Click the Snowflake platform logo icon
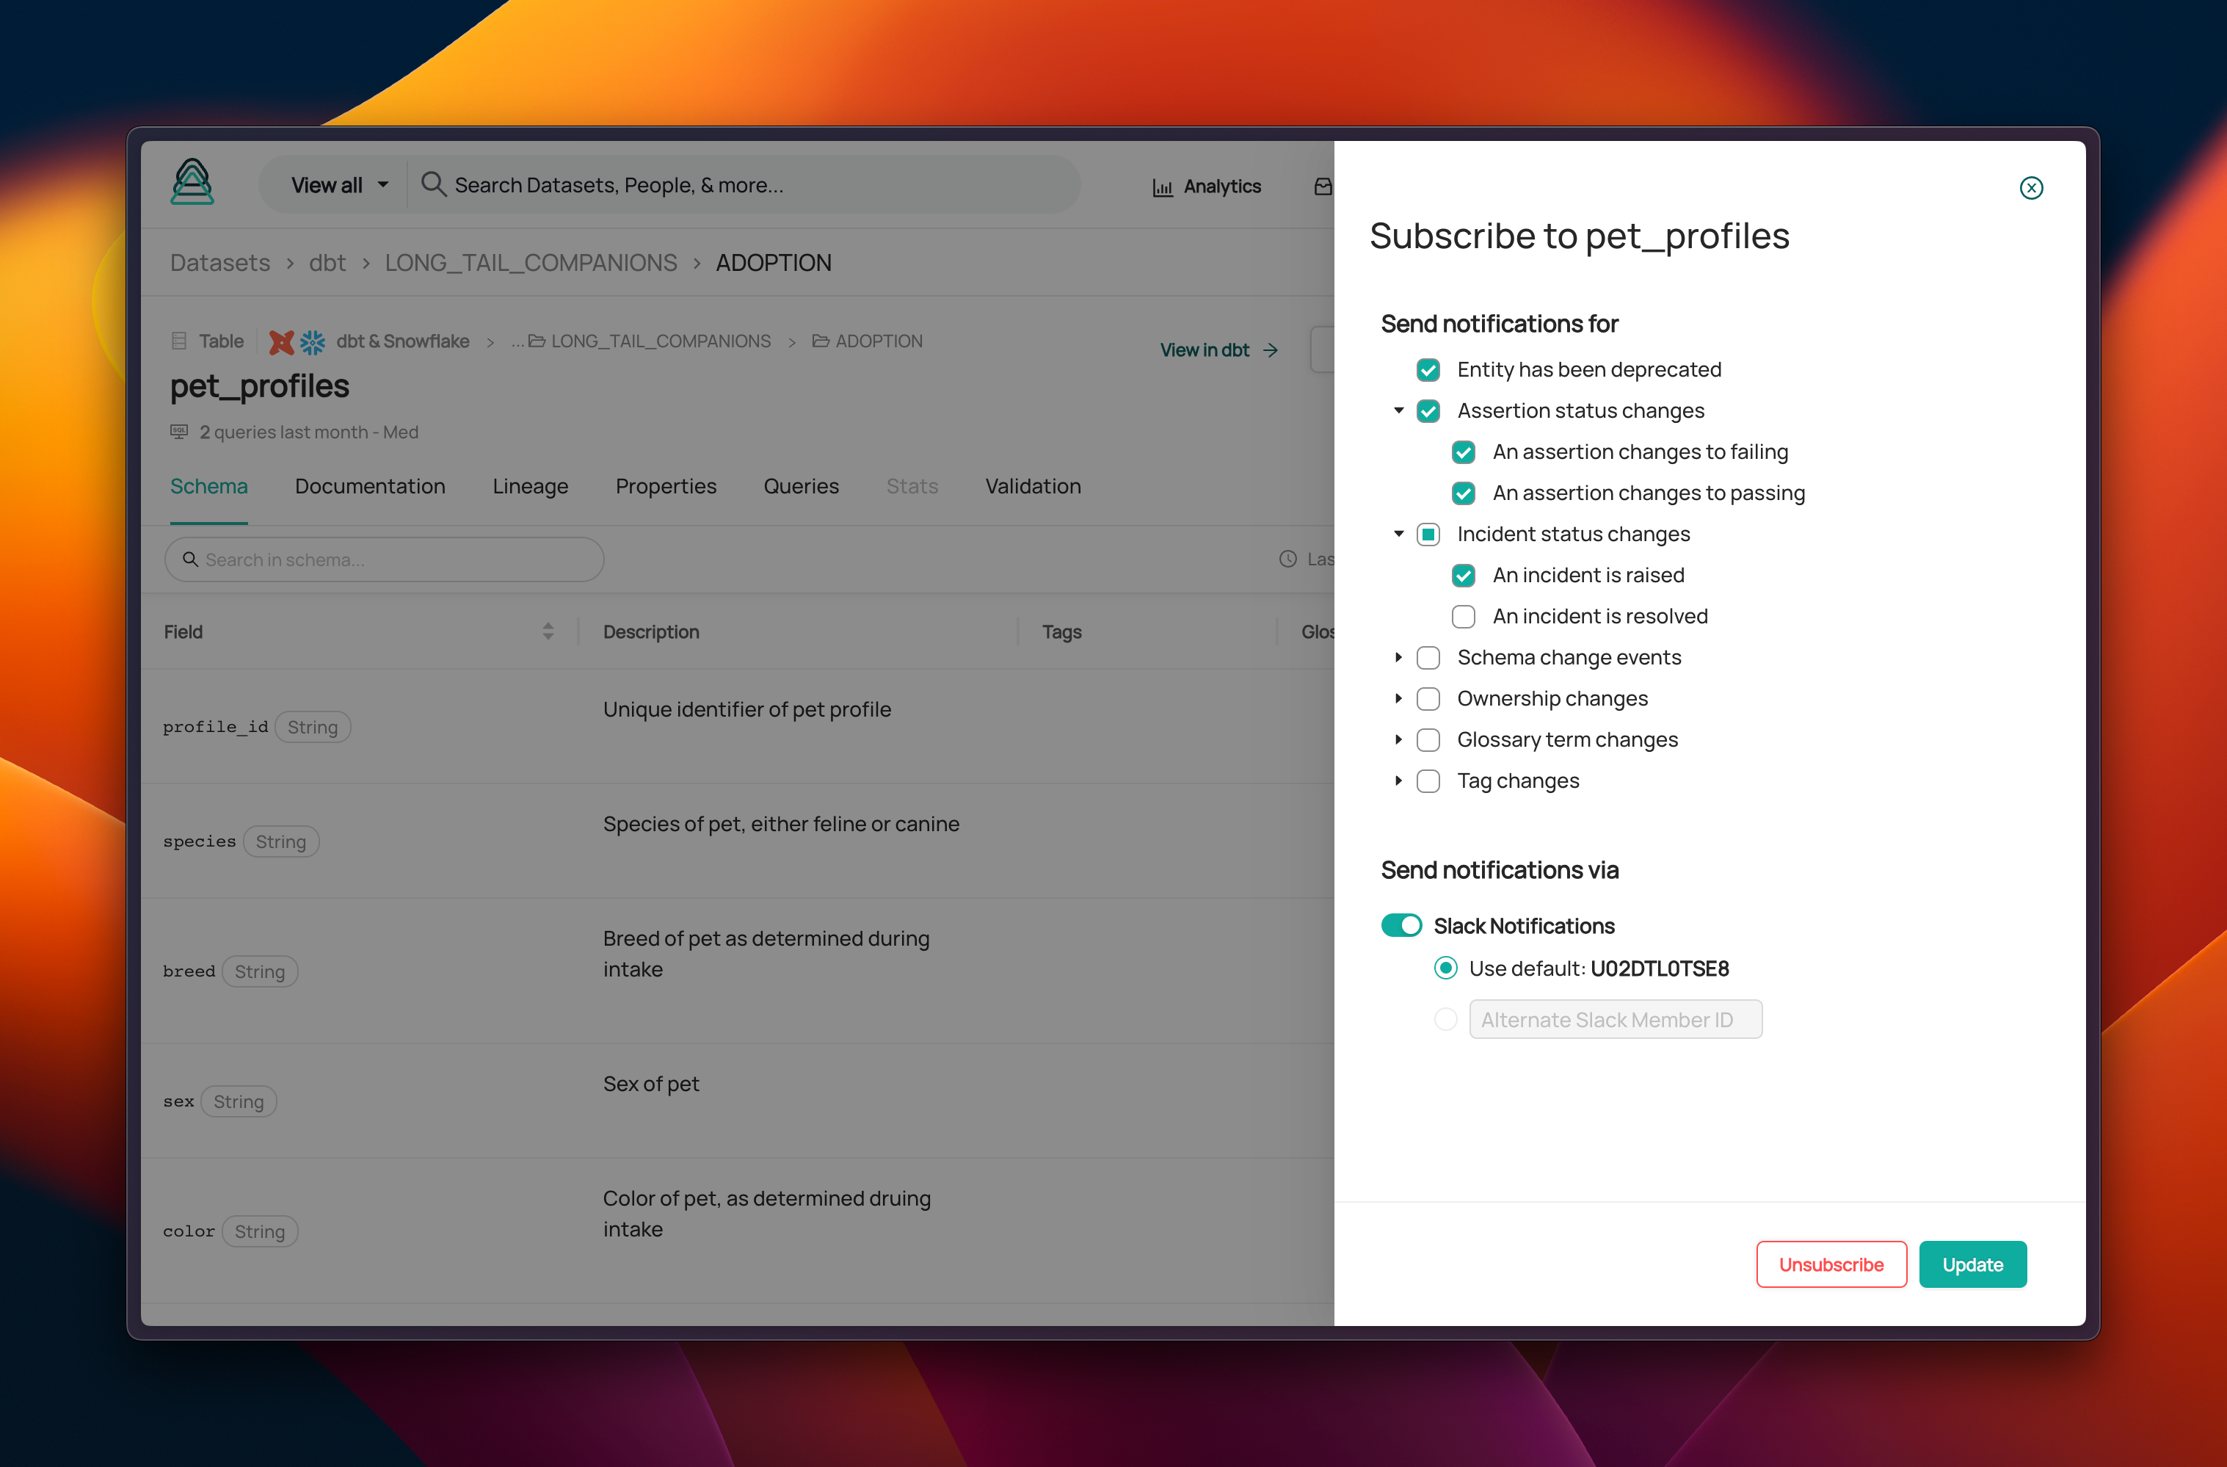The image size is (2227, 1467). click(313, 341)
